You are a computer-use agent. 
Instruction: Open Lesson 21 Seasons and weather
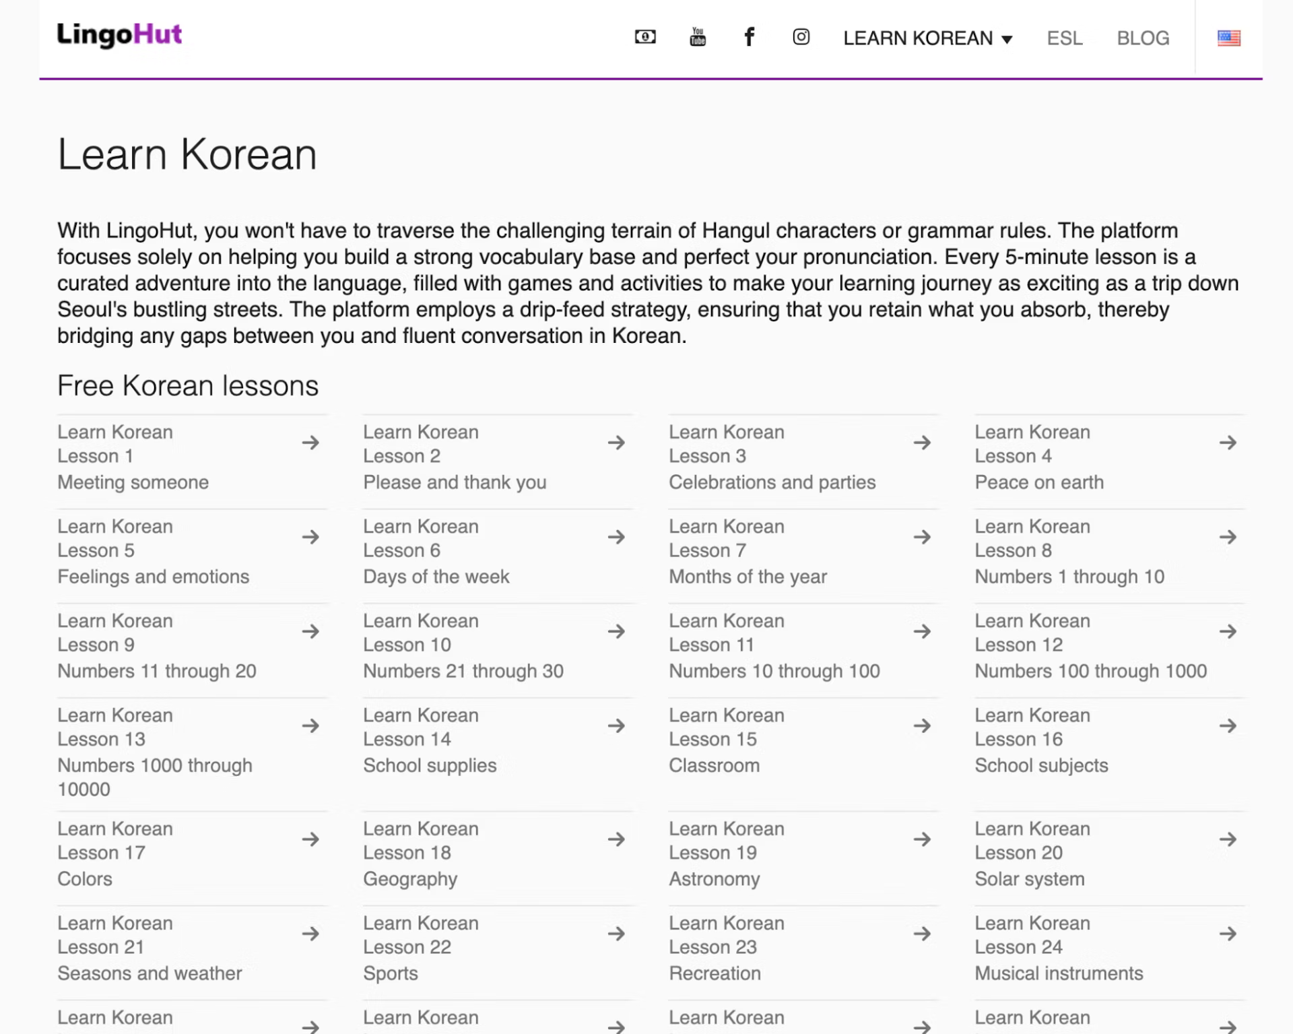coord(149,947)
